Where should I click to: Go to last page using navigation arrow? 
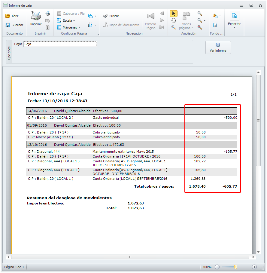point(162,27)
